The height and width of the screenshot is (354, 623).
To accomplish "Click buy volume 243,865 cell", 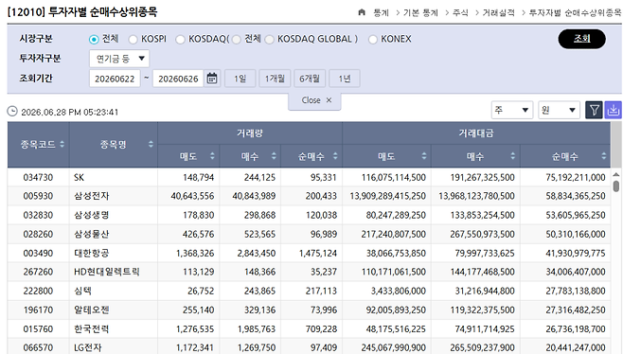I will 259,291.
